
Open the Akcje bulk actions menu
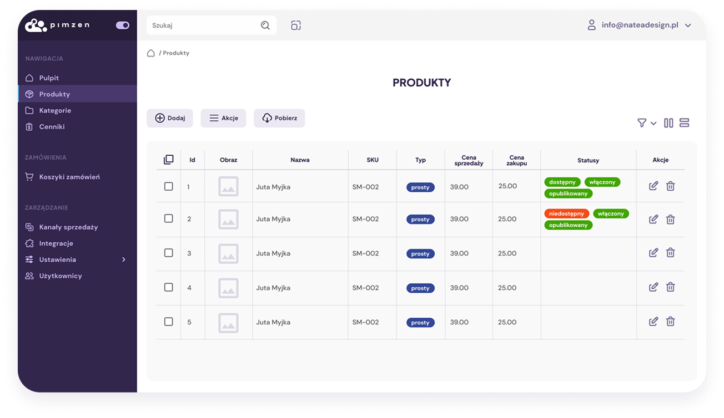coord(223,118)
